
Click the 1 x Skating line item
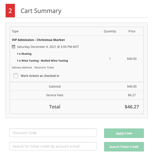(24, 54)
